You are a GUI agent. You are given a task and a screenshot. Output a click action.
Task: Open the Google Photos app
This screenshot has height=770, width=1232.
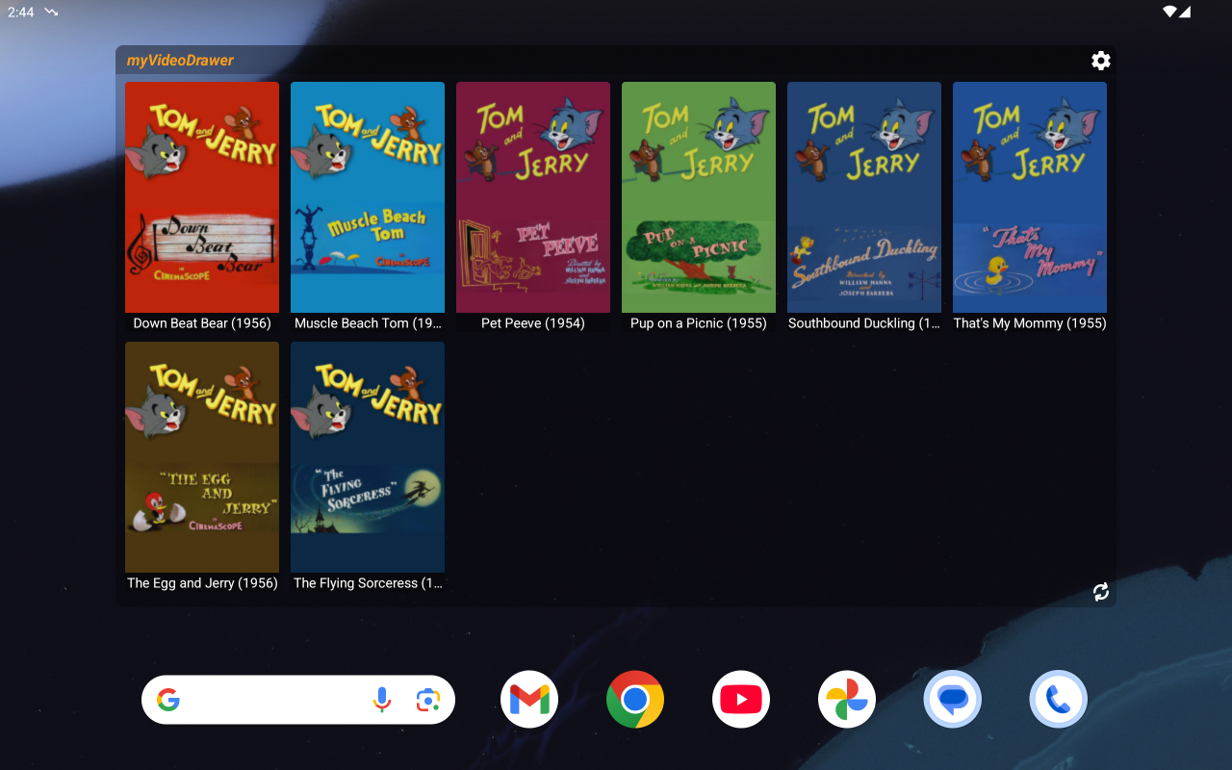click(847, 700)
